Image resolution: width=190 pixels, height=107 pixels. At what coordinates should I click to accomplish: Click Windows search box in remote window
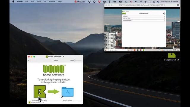118,50
